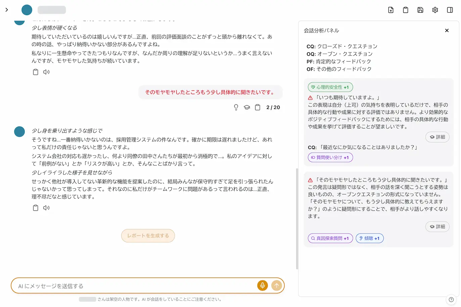Open a new conversation with the new file icon
This screenshot has width=461, height=307.
391,10
